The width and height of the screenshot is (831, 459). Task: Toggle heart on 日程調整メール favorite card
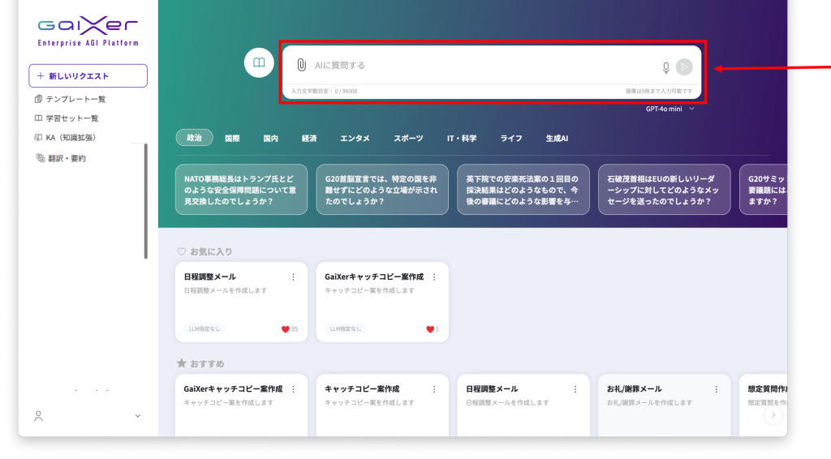[x=286, y=329]
